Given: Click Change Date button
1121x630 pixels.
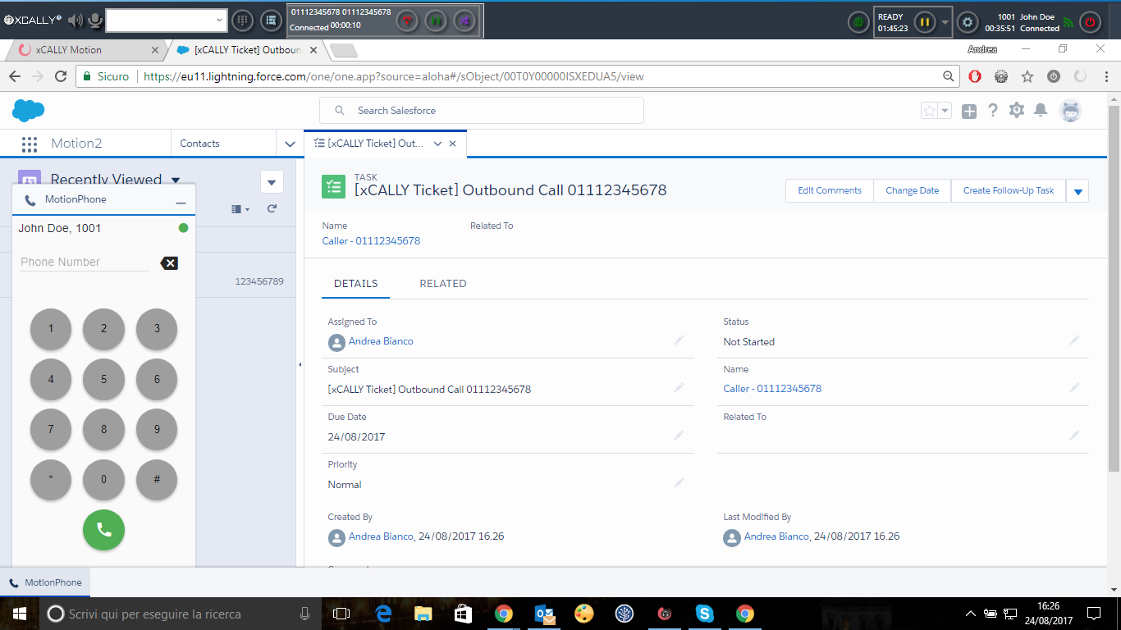Looking at the screenshot, I should 913,190.
